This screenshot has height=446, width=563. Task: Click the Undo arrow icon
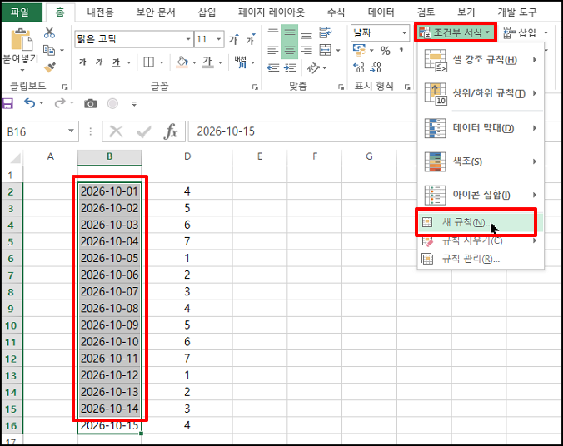click(30, 103)
